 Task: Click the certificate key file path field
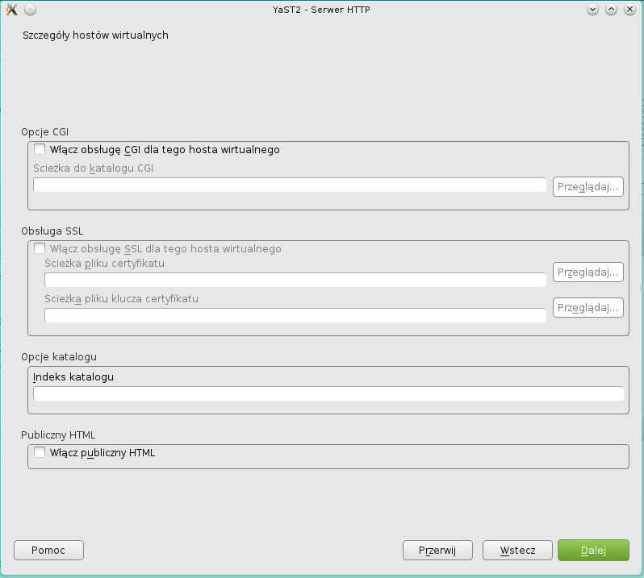(295, 315)
